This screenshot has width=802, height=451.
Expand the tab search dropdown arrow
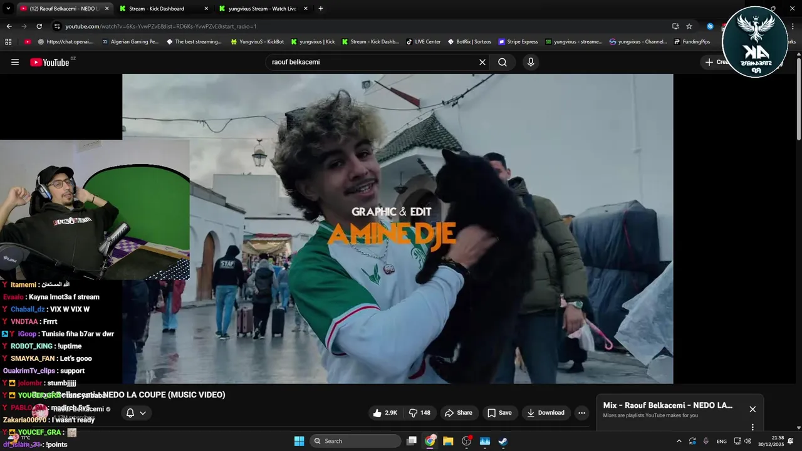8,9
